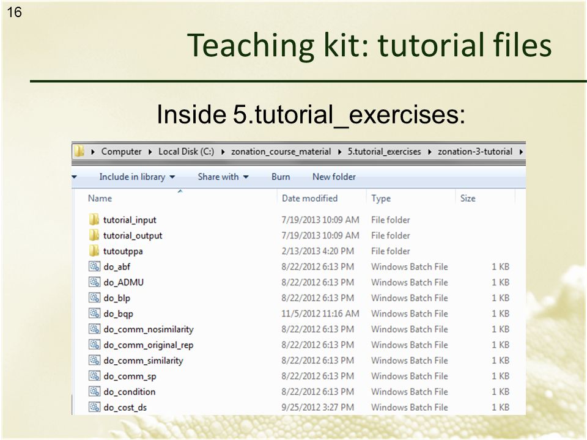Click the 1 KB size of do_ADMU

point(500,282)
